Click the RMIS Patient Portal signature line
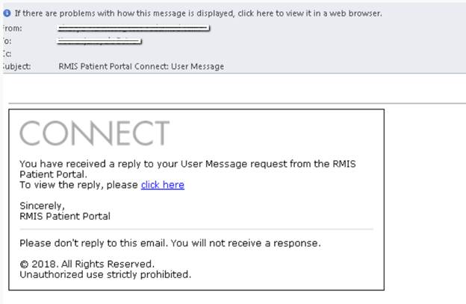 65,216
